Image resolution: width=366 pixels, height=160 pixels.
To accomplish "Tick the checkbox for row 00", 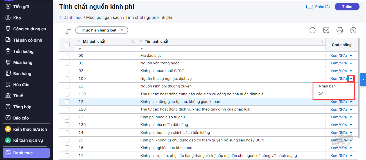I will click(67, 56).
